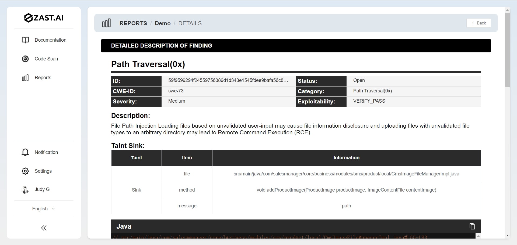Click the Java code block title
The height and width of the screenshot is (245, 517).
[x=124, y=226]
